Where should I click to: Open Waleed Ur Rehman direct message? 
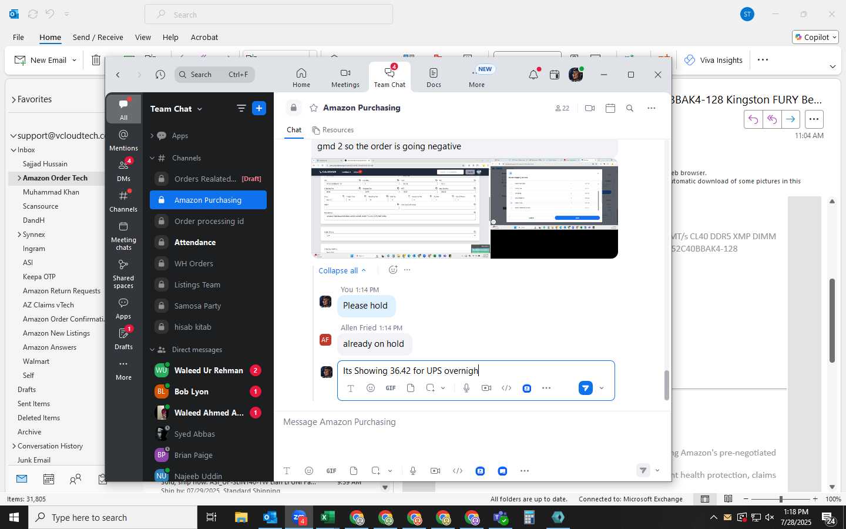(208, 370)
